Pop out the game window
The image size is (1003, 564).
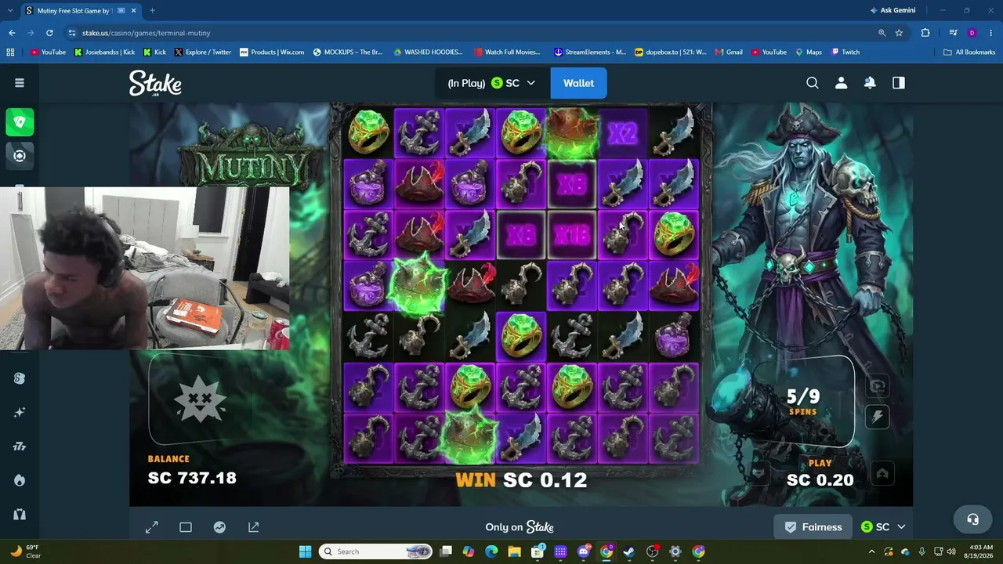pos(254,527)
